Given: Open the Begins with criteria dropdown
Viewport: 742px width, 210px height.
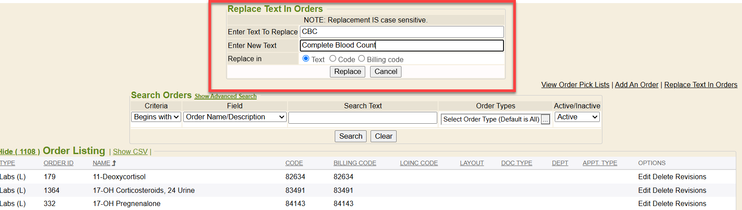Looking at the screenshot, I should coord(156,117).
